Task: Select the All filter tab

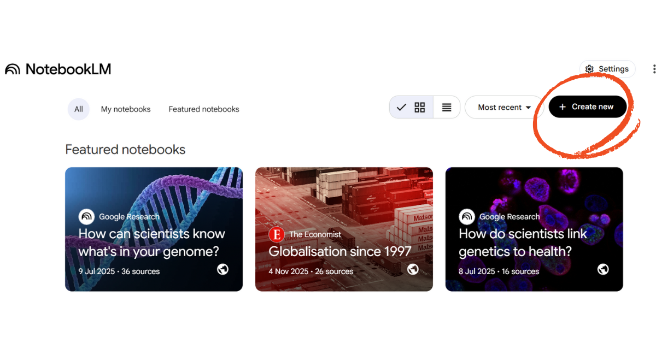Action: tap(79, 109)
